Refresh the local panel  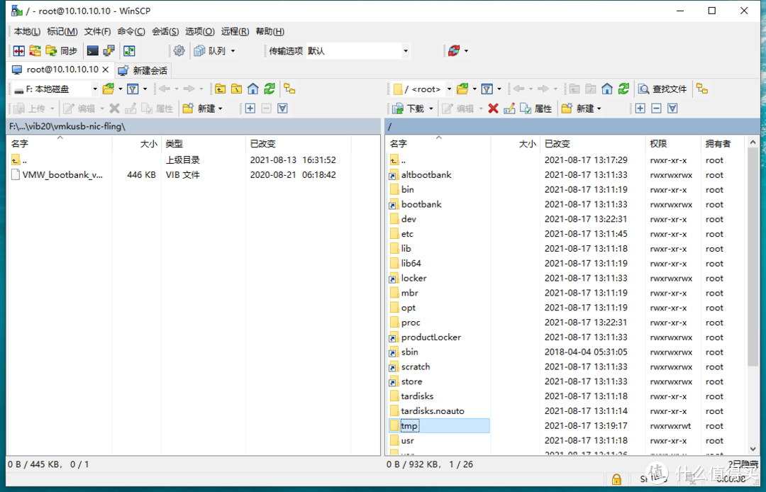point(270,89)
